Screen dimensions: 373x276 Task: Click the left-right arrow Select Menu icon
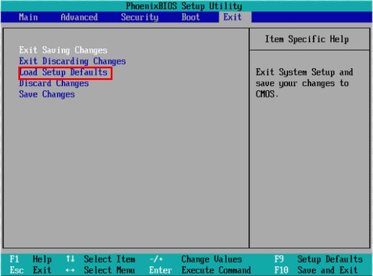70,270
